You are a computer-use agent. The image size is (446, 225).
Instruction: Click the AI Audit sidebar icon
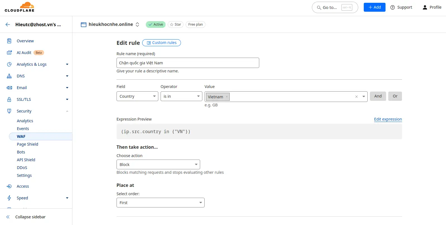pyautogui.click(x=9, y=53)
